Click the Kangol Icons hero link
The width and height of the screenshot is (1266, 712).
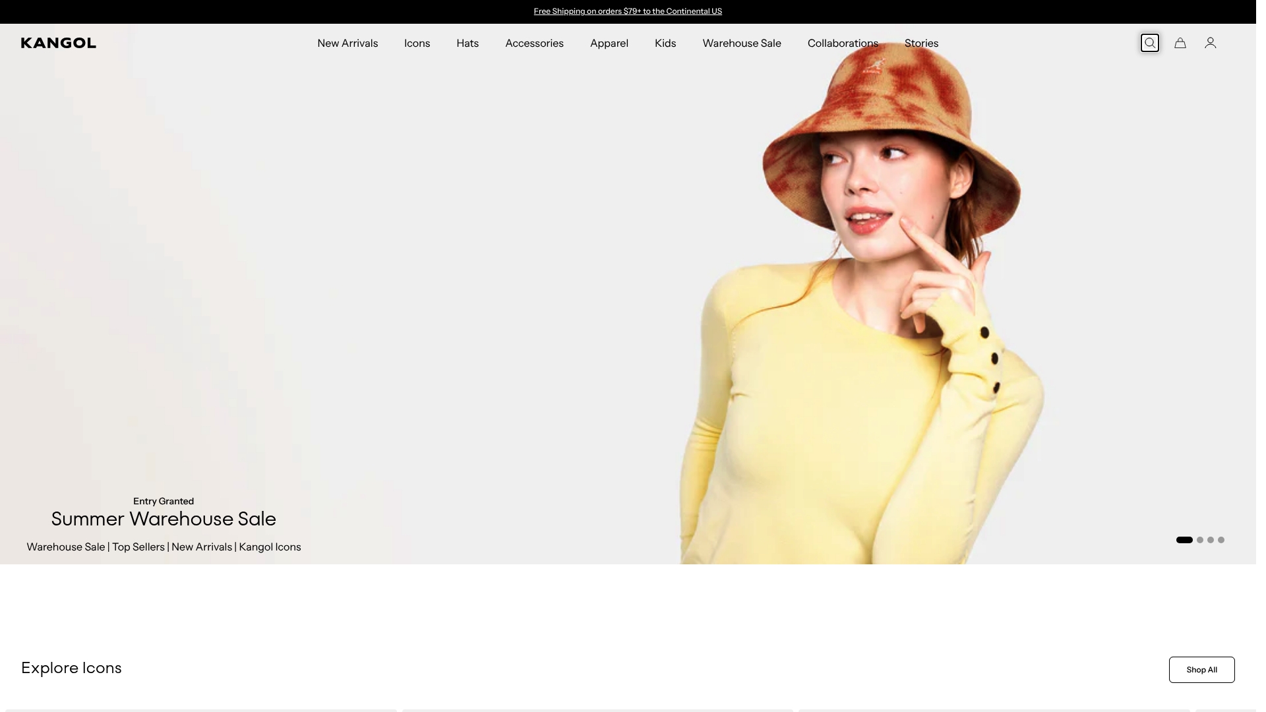[271, 547]
